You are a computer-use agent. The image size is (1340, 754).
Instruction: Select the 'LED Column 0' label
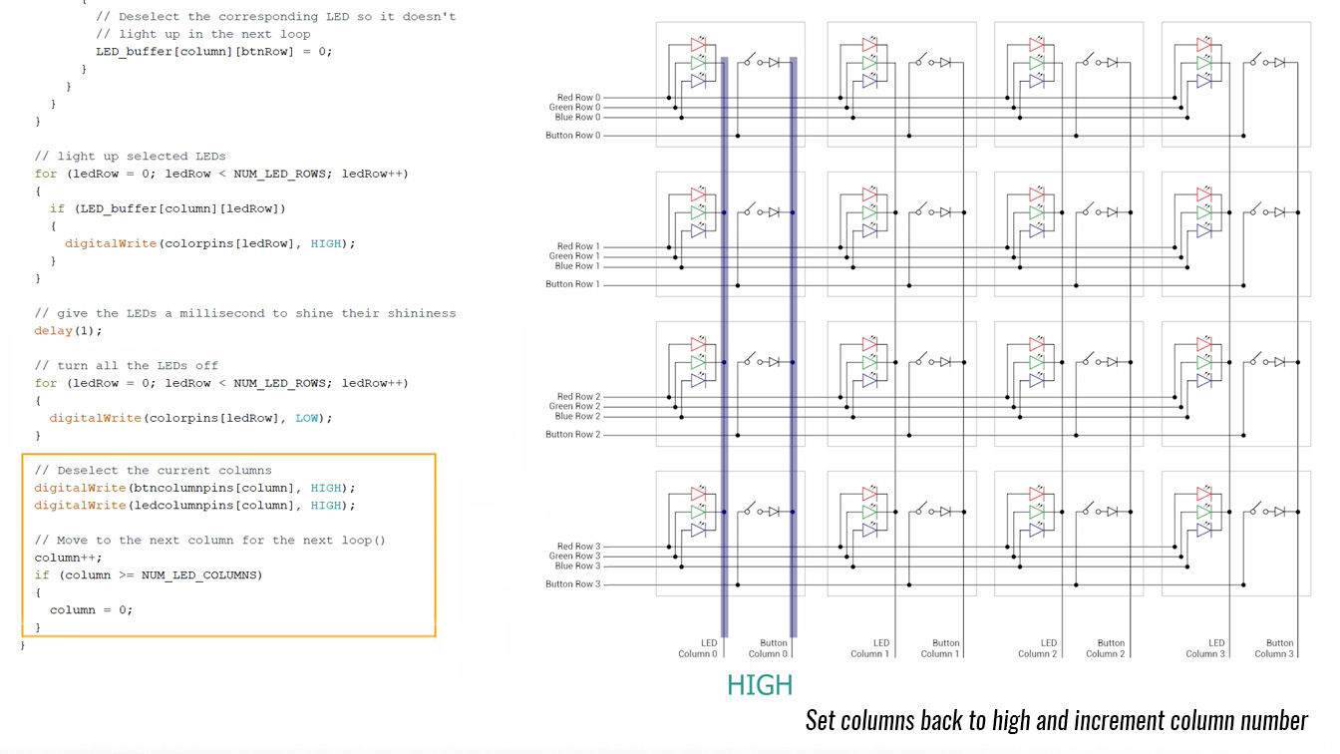click(x=698, y=648)
